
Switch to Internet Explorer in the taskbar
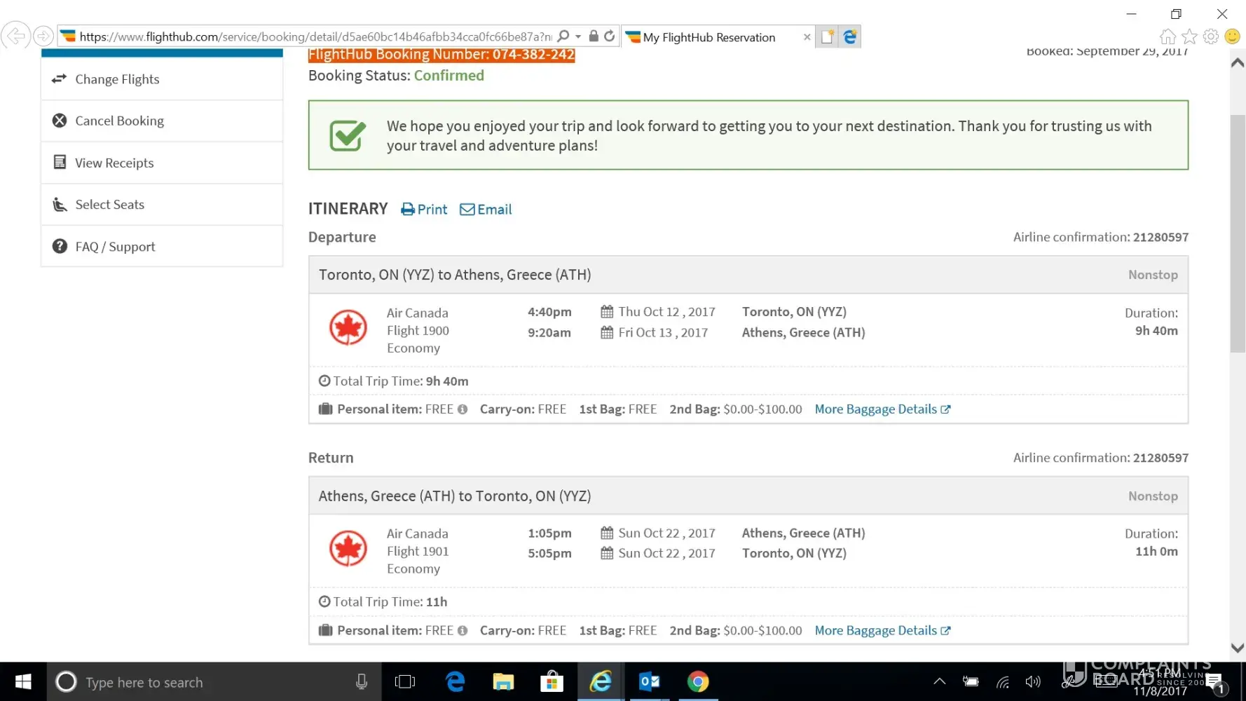[601, 682]
